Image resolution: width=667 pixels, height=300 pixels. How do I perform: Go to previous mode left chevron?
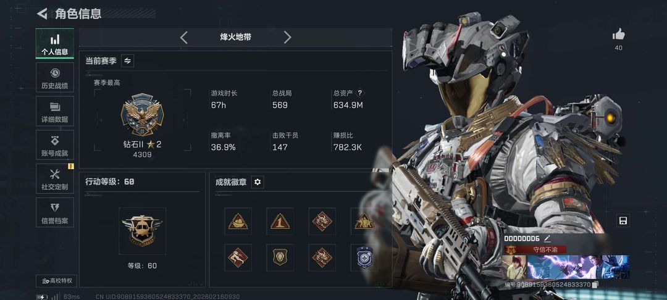coord(184,38)
